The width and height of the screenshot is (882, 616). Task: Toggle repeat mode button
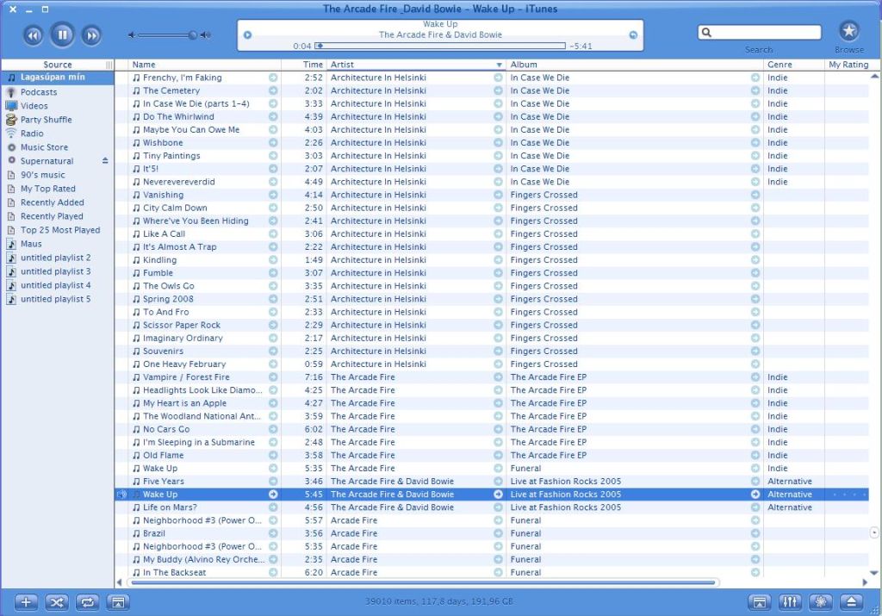87,602
